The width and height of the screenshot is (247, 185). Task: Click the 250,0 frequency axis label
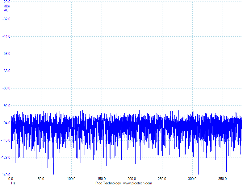click(x=162, y=179)
